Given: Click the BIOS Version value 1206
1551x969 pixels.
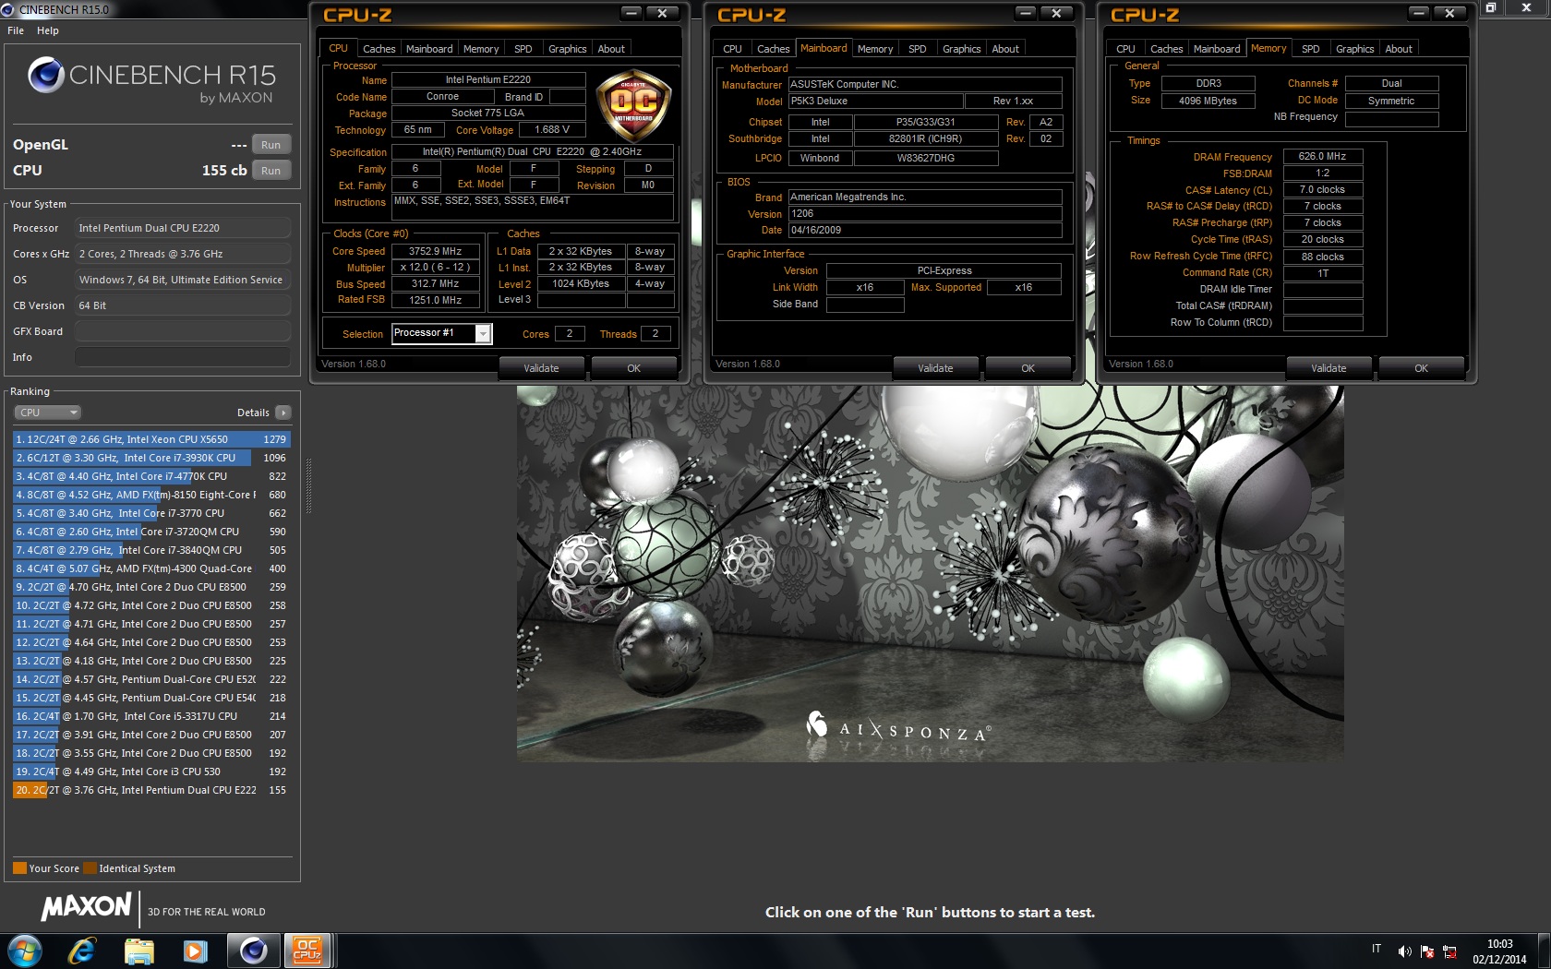Looking at the screenshot, I should click(925, 213).
